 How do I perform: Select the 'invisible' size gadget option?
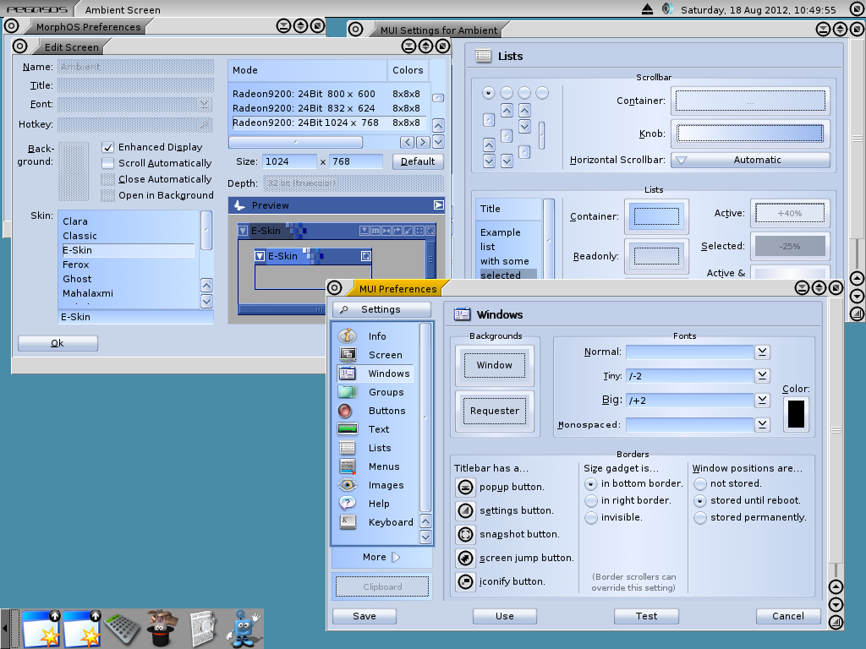click(x=591, y=518)
